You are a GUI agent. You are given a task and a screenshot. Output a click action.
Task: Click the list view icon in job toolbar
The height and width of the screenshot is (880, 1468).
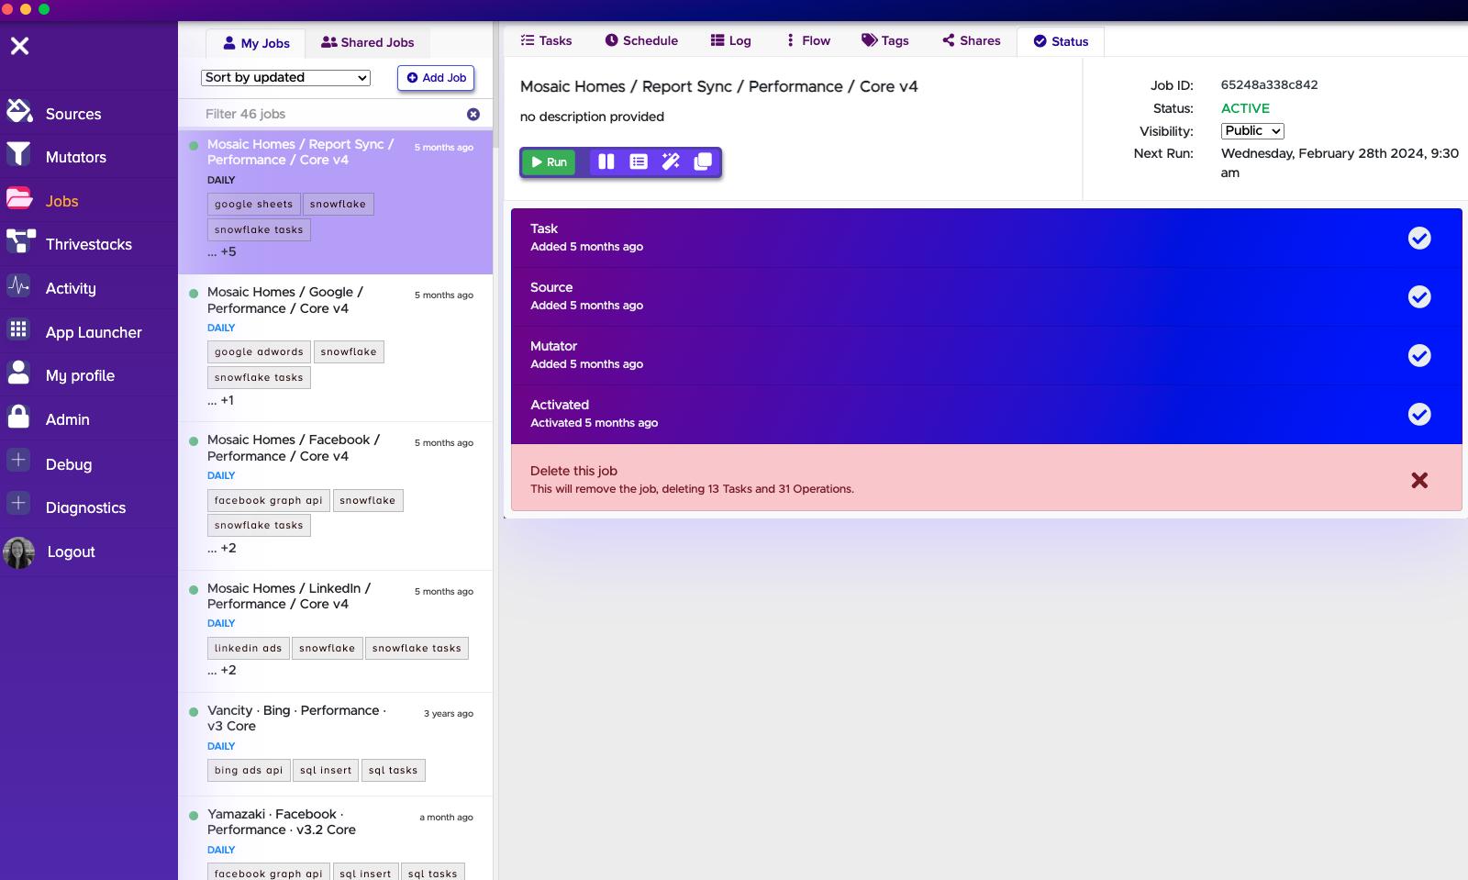coord(639,162)
